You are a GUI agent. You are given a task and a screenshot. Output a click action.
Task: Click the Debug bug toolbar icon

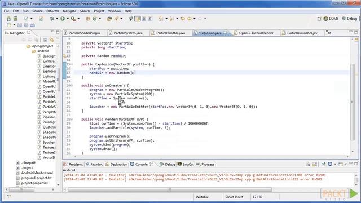52,19
